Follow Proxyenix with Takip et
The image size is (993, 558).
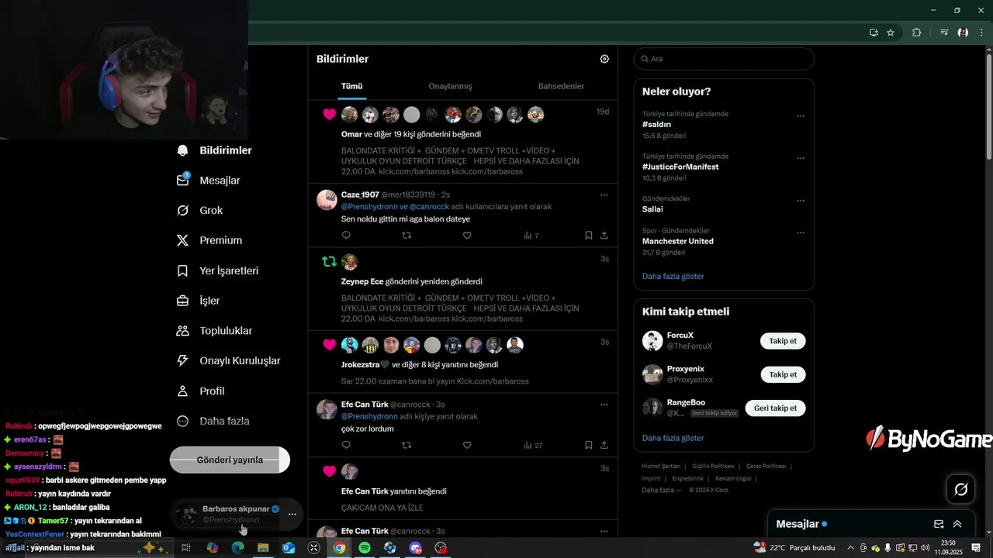pyautogui.click(x=783, y=374)
